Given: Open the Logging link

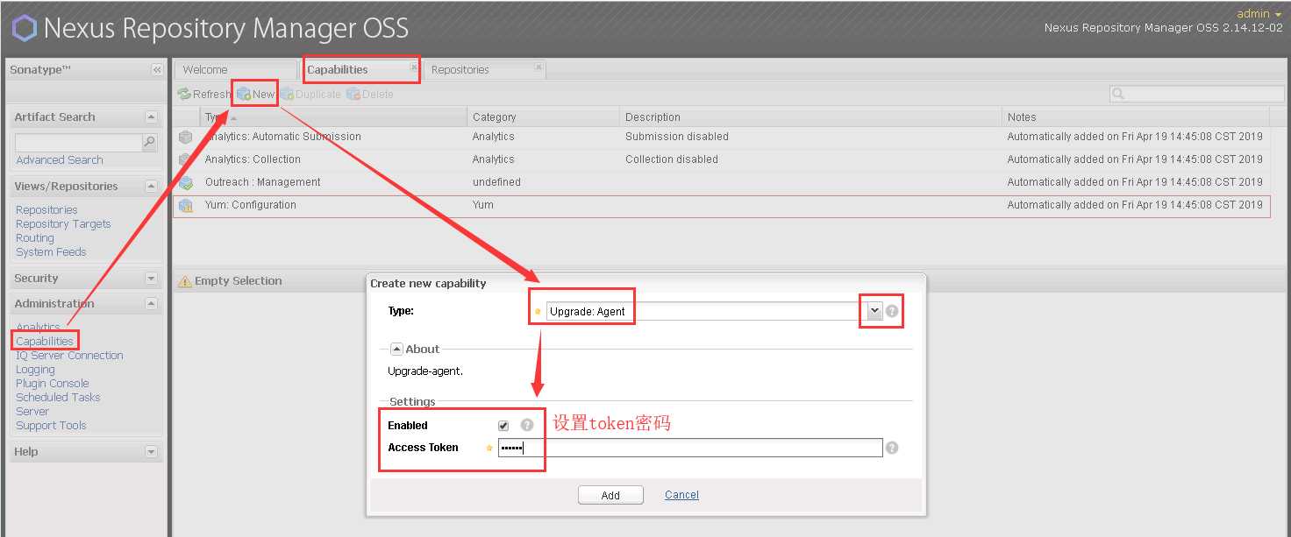Looking at the screenshot, I should click(35, 370).
